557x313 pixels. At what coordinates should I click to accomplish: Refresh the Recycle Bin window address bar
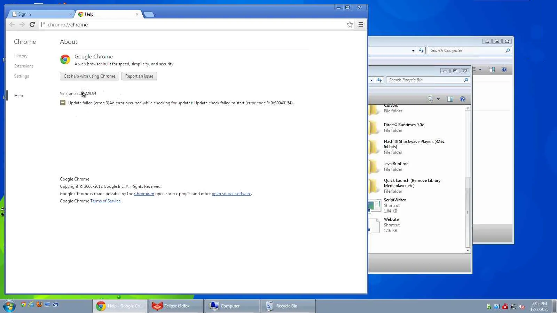pyautogui.click(x=379, y=80)
